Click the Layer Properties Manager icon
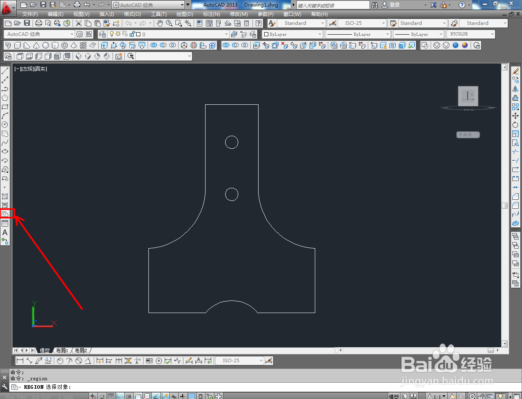The height and width of the screenshot is (399, 522). (102, 34)
